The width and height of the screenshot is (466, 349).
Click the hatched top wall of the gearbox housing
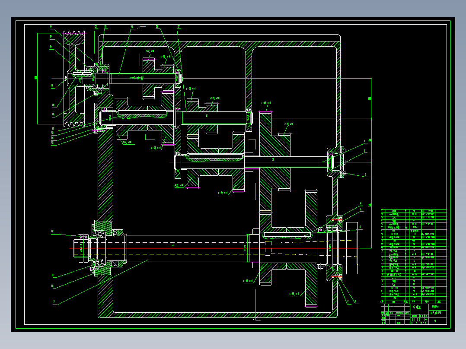click(x=219, y=44)
